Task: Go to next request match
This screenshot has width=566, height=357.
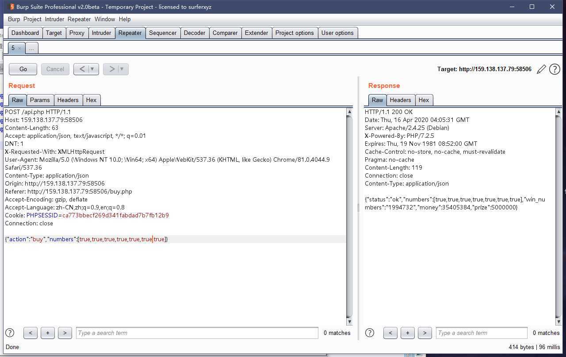Action: 65,333
